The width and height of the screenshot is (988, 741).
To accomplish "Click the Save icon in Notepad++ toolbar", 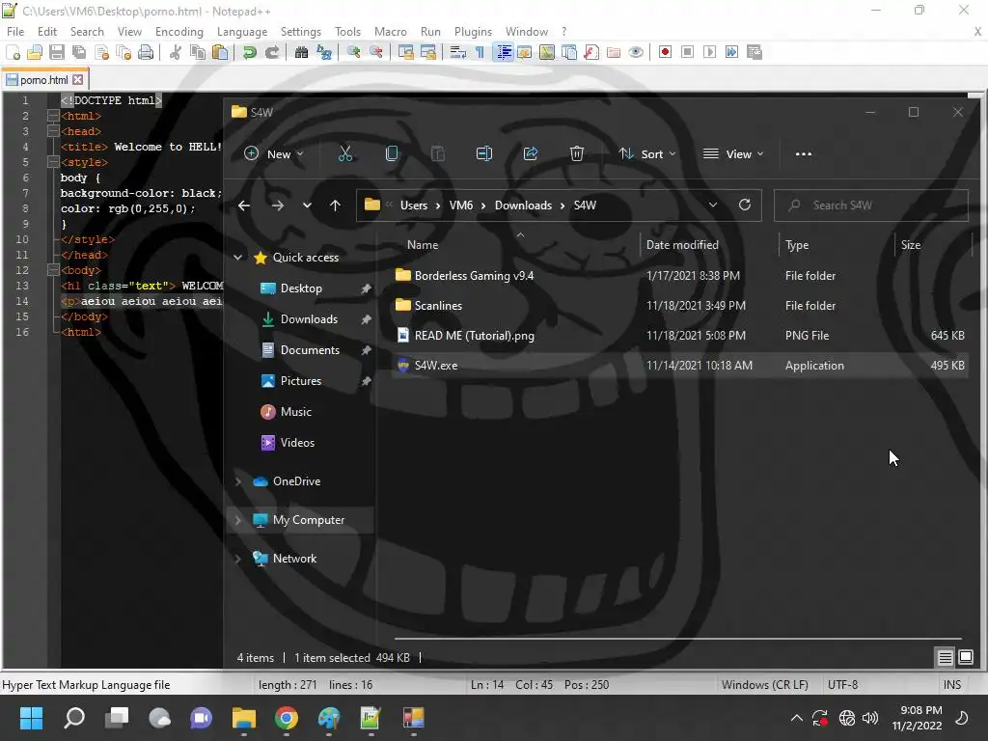I will point(57,52).
